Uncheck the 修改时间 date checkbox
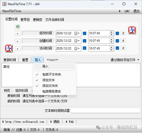The height and width of the screenshot is (133, 142). (84, 33)
